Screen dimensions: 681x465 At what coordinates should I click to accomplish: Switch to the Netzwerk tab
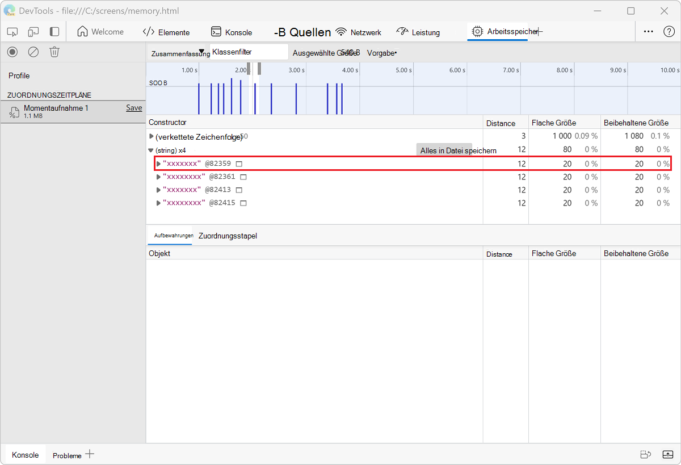358,32
